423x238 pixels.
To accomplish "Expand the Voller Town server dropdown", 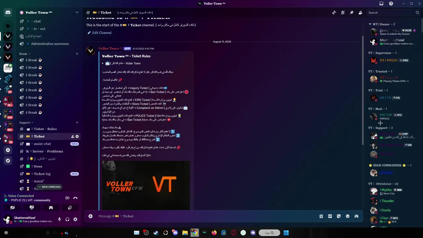I will 77,13.
